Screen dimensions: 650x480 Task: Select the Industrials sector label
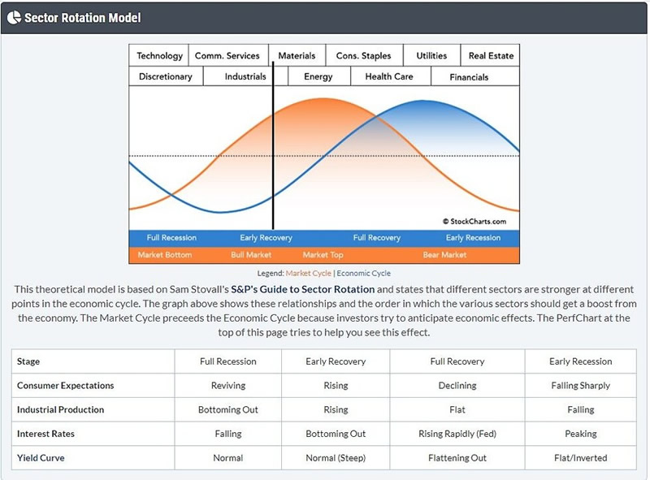pos(245,76)
